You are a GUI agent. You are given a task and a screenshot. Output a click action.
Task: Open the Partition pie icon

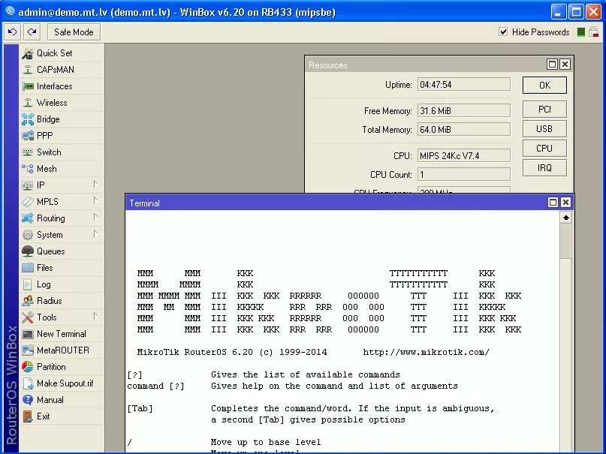[28, 367]
